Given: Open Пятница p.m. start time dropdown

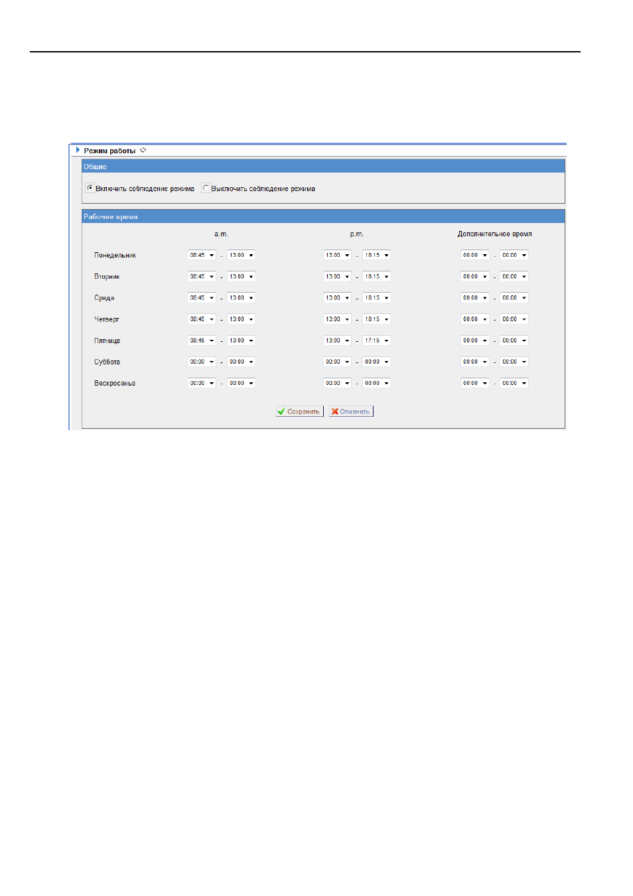Looking at the screenshot, I should click(x=337, y=340).
